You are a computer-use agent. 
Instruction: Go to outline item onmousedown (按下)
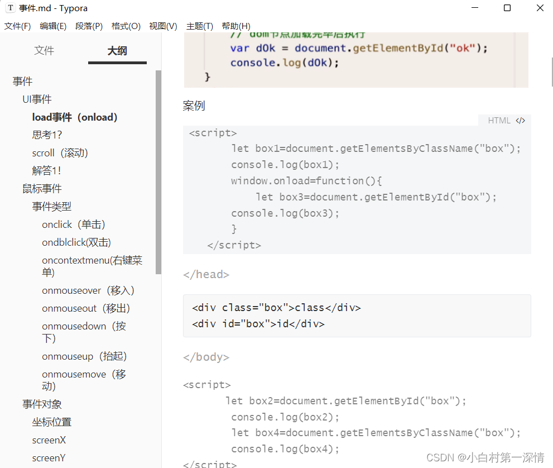pos(84,332)
